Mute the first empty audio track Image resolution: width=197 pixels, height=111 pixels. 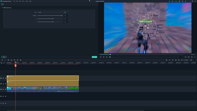click(6, 96)
